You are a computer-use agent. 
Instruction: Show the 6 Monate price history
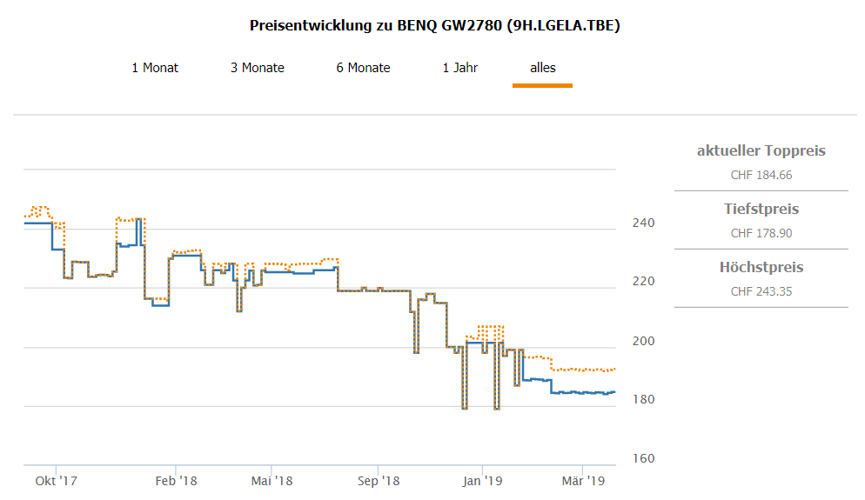[363, 68]
